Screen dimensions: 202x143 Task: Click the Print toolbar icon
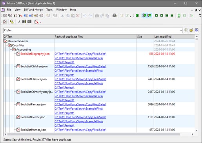[115, 16]
